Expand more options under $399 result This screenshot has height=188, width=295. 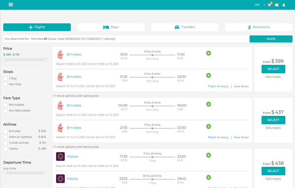(x=76, y=96)
